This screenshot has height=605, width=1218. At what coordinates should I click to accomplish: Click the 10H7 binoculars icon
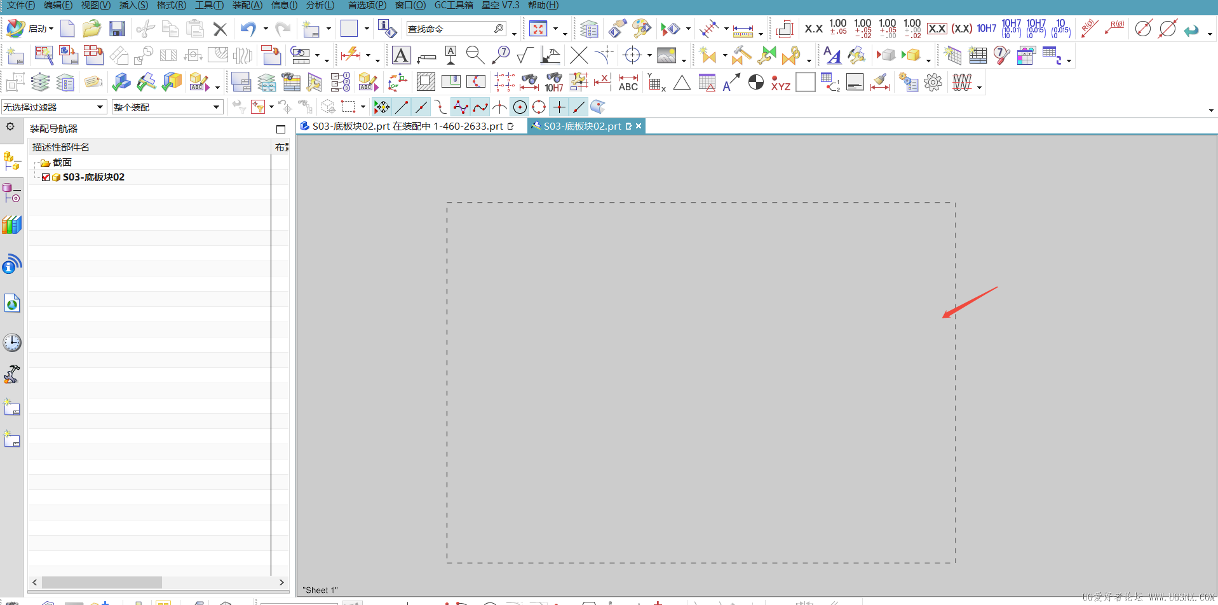[x=554, y=82]
